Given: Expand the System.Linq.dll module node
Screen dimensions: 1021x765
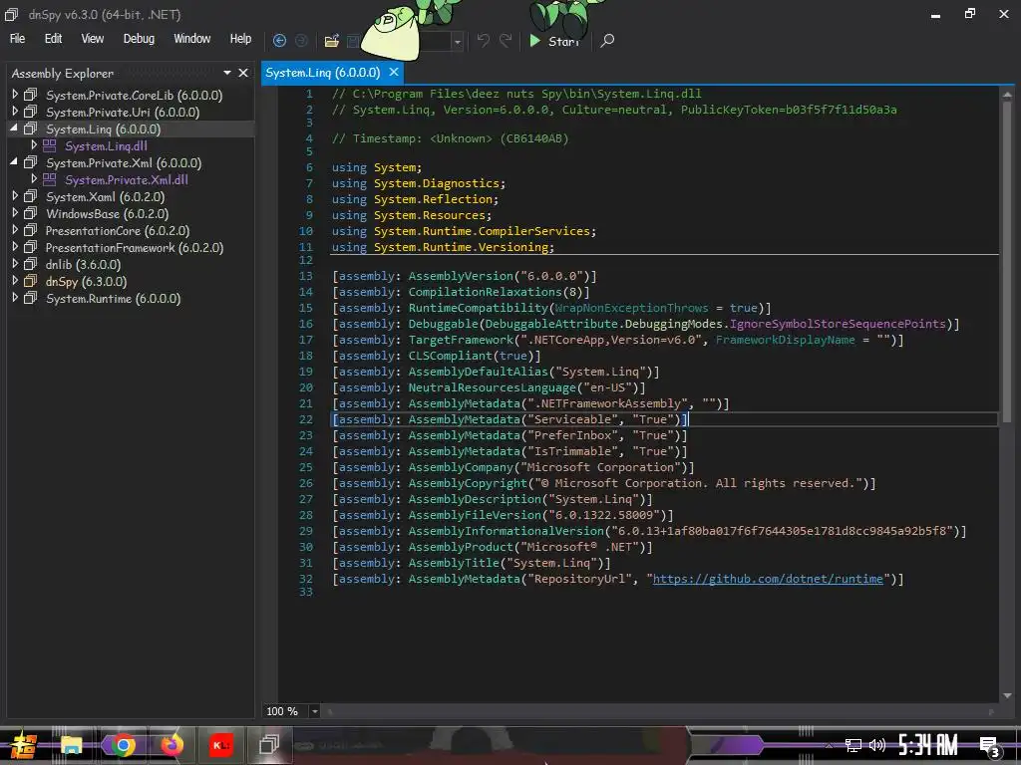Looking at the screenshot, I should click(x=34, y=145).
